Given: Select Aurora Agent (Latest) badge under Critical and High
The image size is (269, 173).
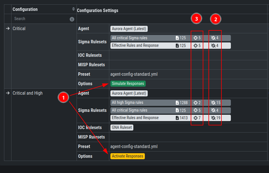Looking at the screenshot, I should [x=129, y=93].
